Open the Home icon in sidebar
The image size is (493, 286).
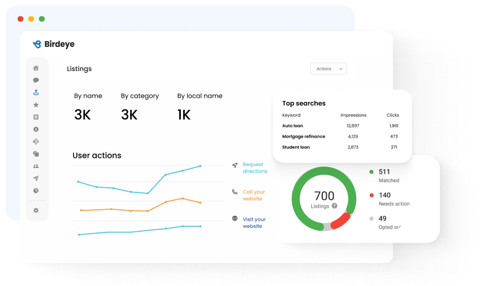(36, 68)
